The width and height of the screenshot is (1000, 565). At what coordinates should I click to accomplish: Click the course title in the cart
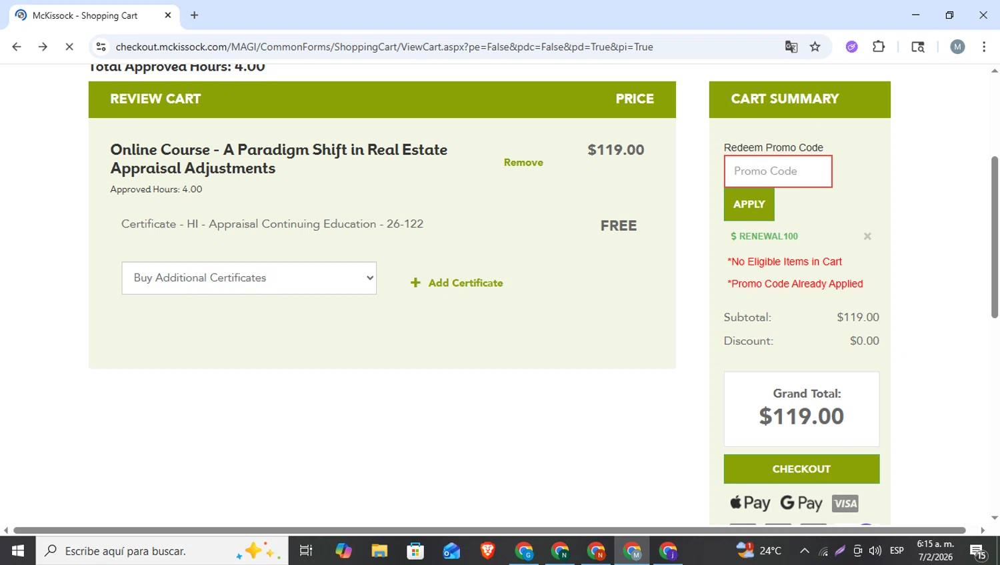(279, 159)
